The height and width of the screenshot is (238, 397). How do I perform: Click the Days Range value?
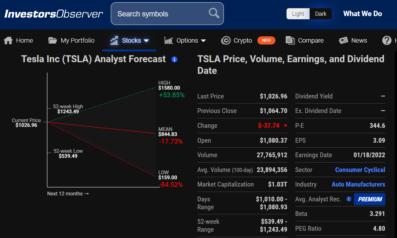tap(272, 203)
